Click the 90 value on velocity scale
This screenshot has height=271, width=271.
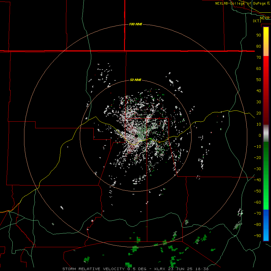[x=259, y=35]
